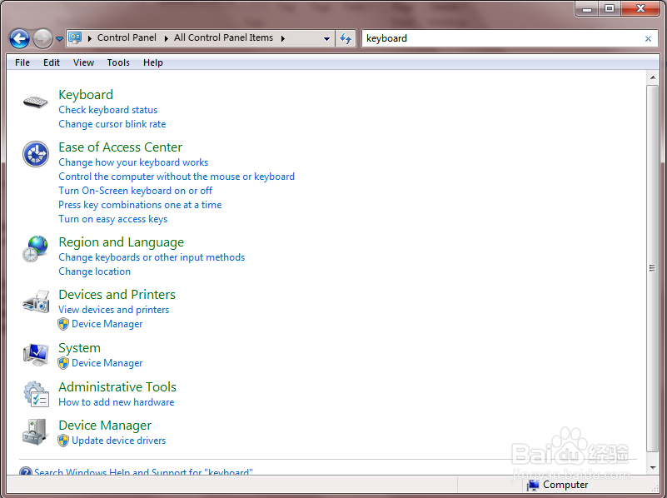Open the Ease of Access Center icon
Image resolution: width=667 pixels, height=498 pixels.
(35, 154)
